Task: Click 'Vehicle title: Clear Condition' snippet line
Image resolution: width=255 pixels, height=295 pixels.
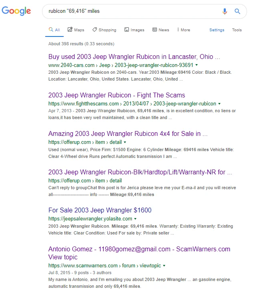Action: click(111, 233)
